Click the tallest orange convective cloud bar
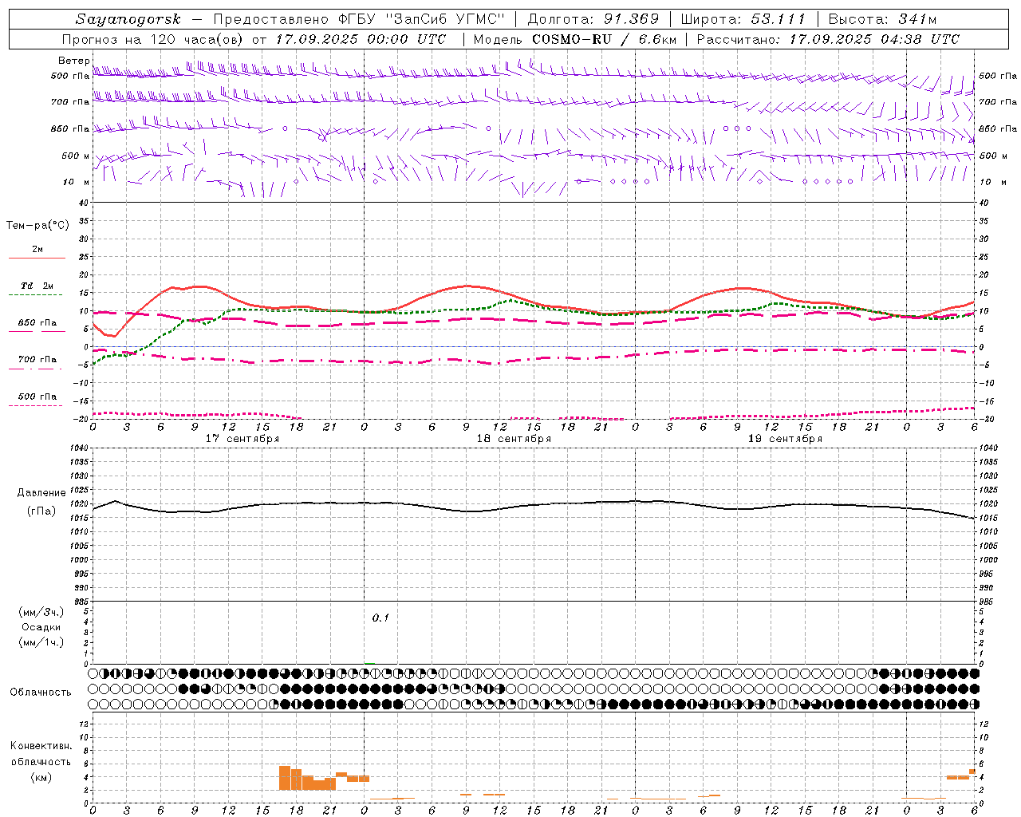The width and height of the screenshot is (1021, 817). pos(285,778)
